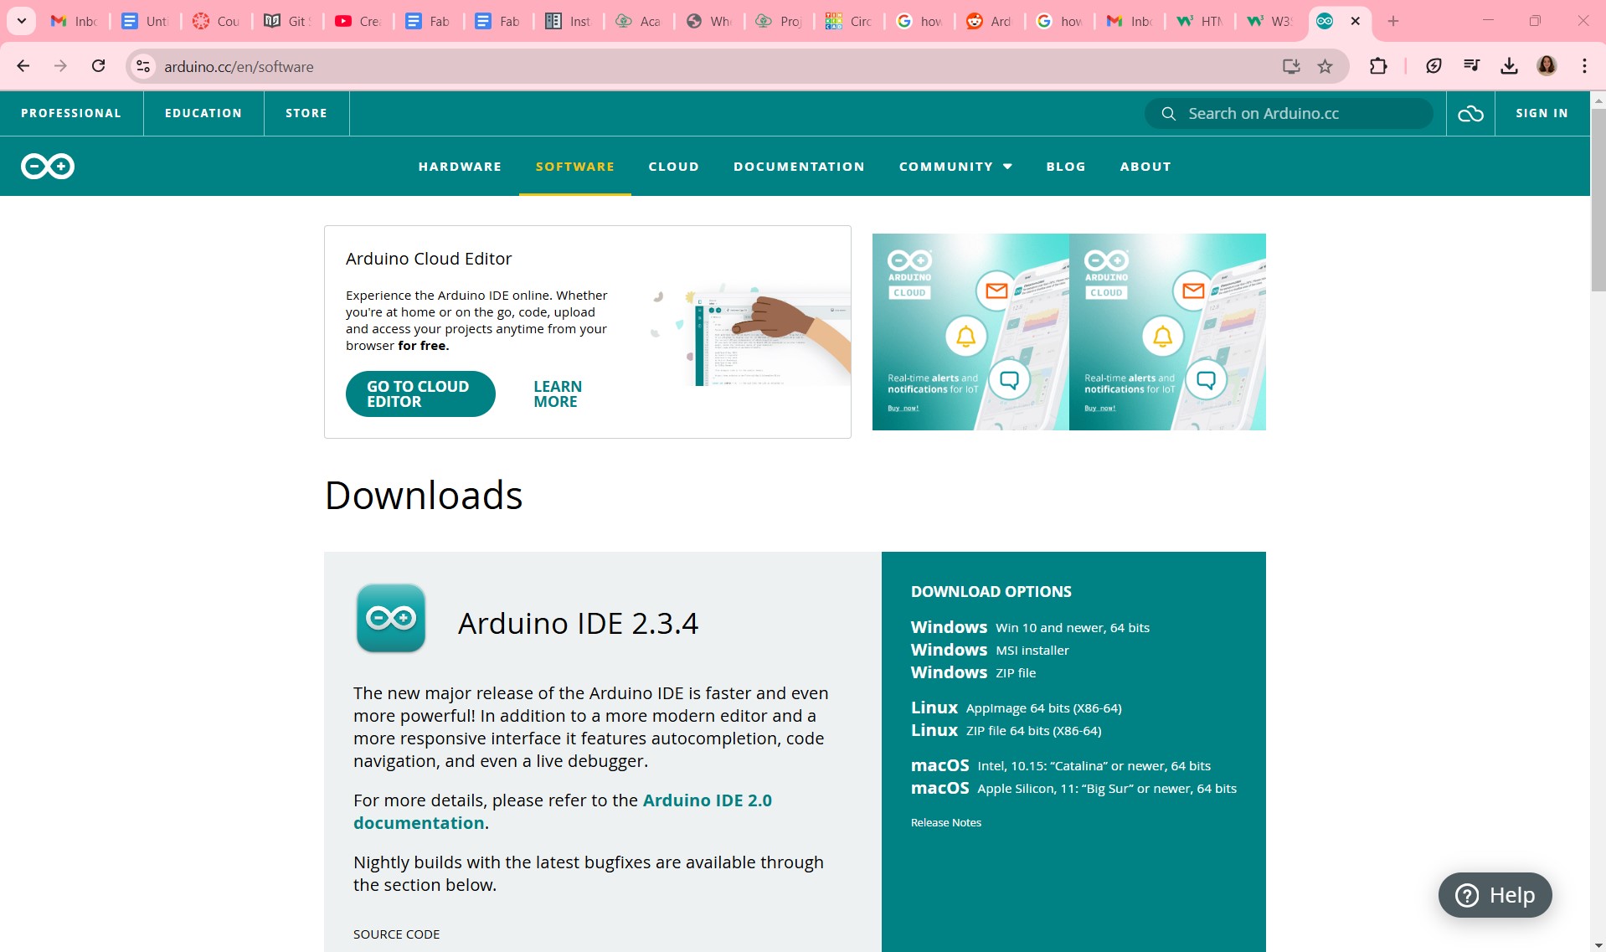Click the browser back arrow
Viewport: 1606px width, 952px height.
[x=23, y=66]
